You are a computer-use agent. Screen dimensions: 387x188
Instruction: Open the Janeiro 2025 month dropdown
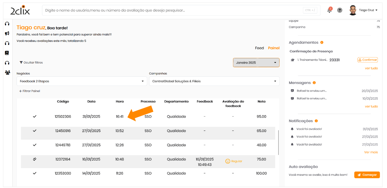pyautogui.click(x=256, y=63)
